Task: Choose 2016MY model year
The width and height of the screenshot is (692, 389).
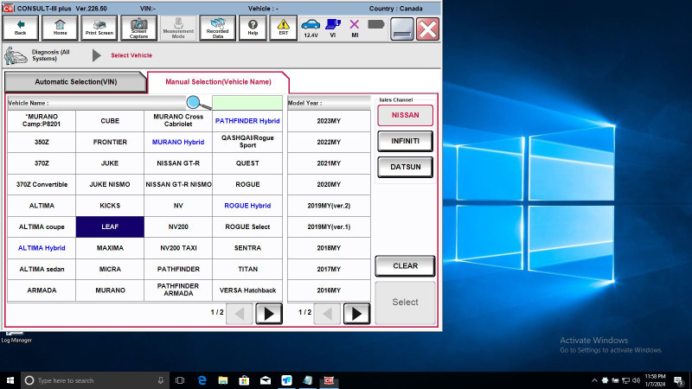Action: coord(329,290)
